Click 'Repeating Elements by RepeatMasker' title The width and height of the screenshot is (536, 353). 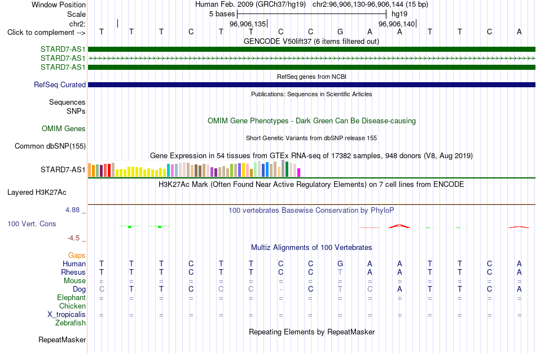[312, 332]
